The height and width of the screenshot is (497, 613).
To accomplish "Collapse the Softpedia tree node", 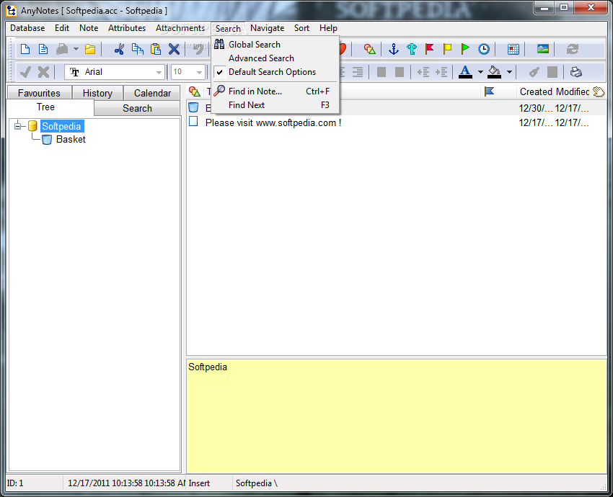I will tap(17, 126).
